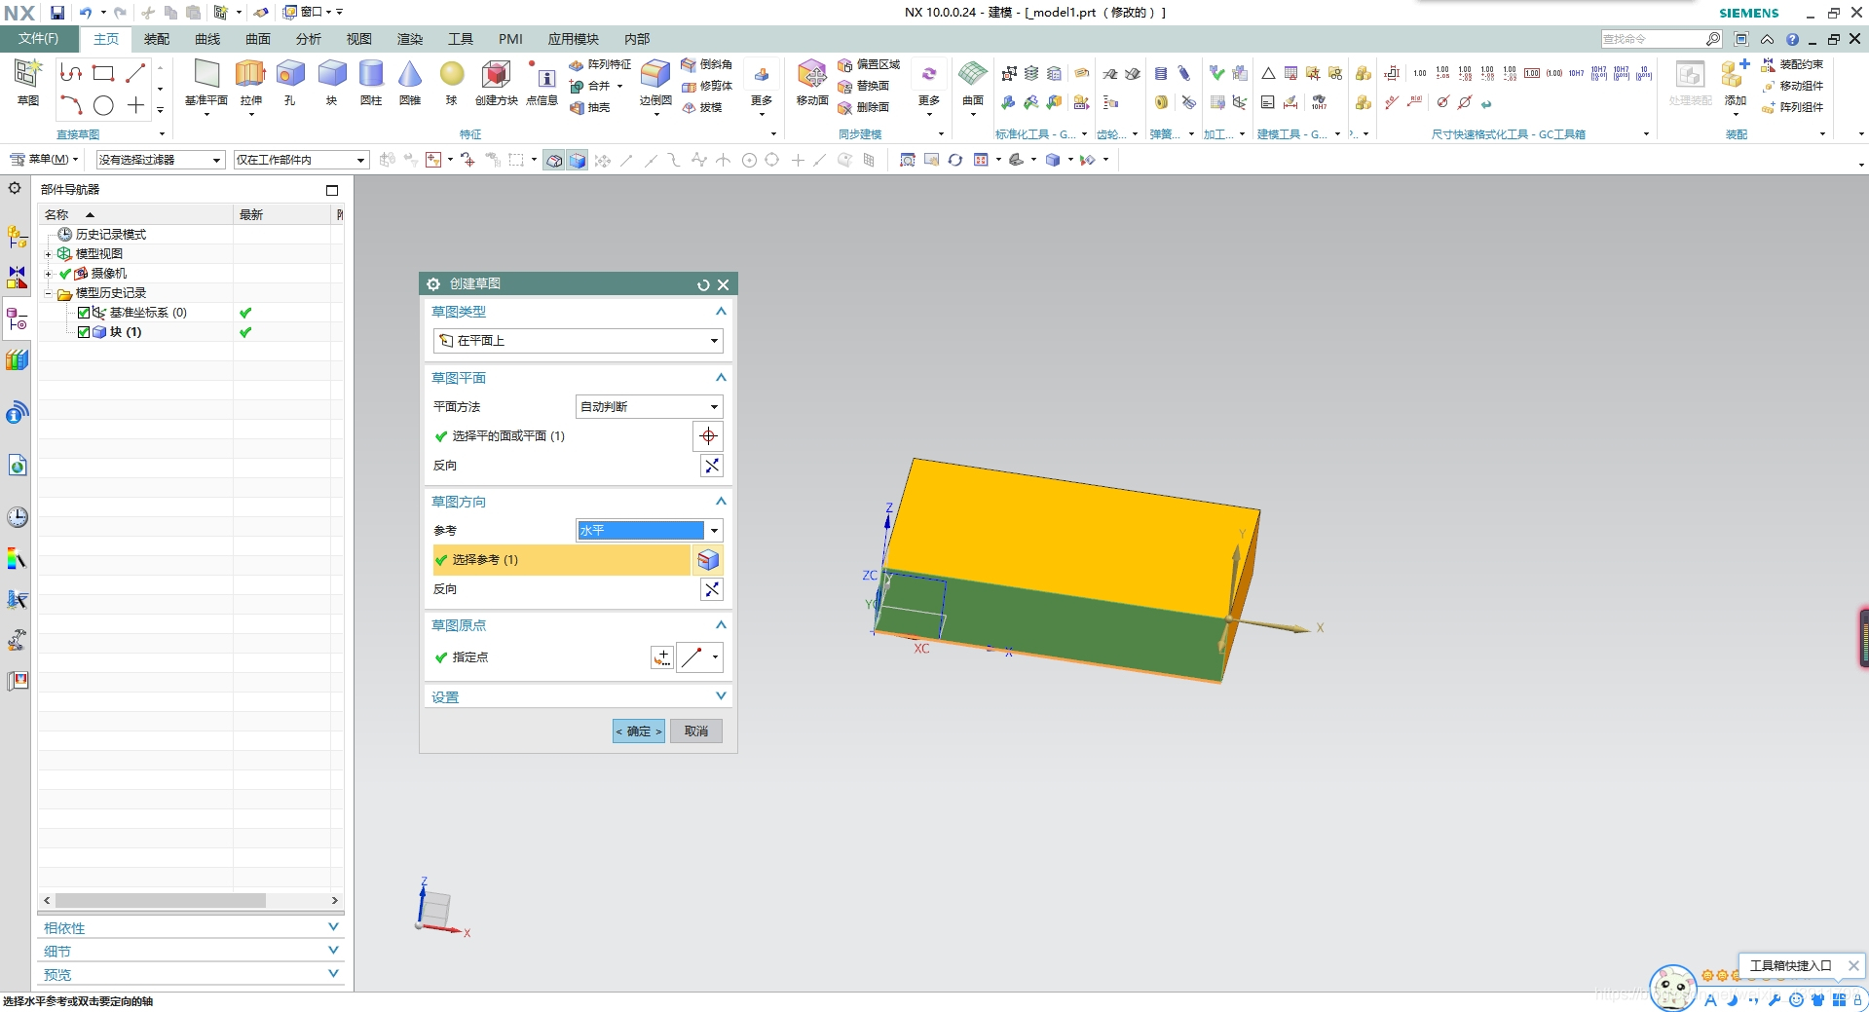
Task: Click the Edge Blend (边倒圆) icon
Action: coord(655,81)
